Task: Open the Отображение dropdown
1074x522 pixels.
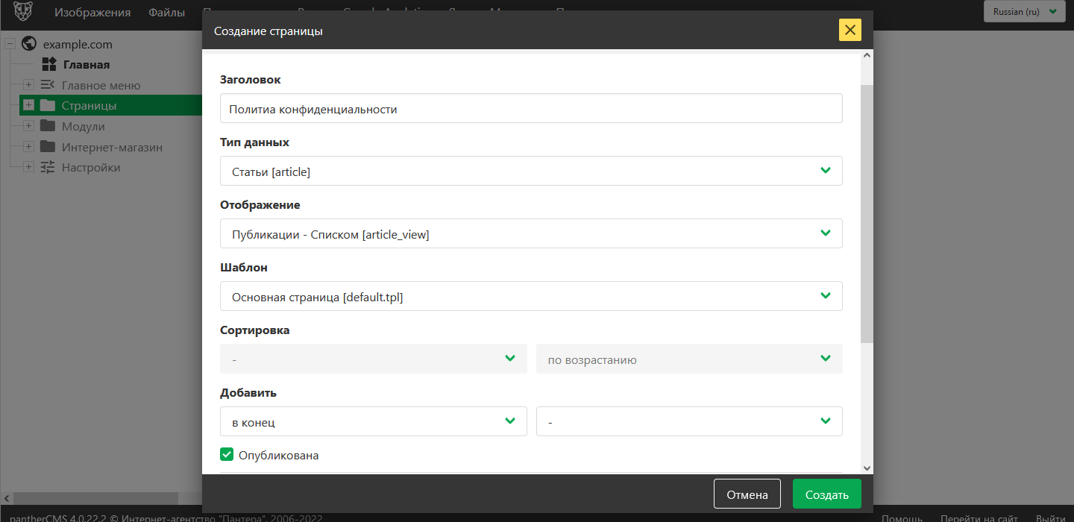Action: [531, 233]
